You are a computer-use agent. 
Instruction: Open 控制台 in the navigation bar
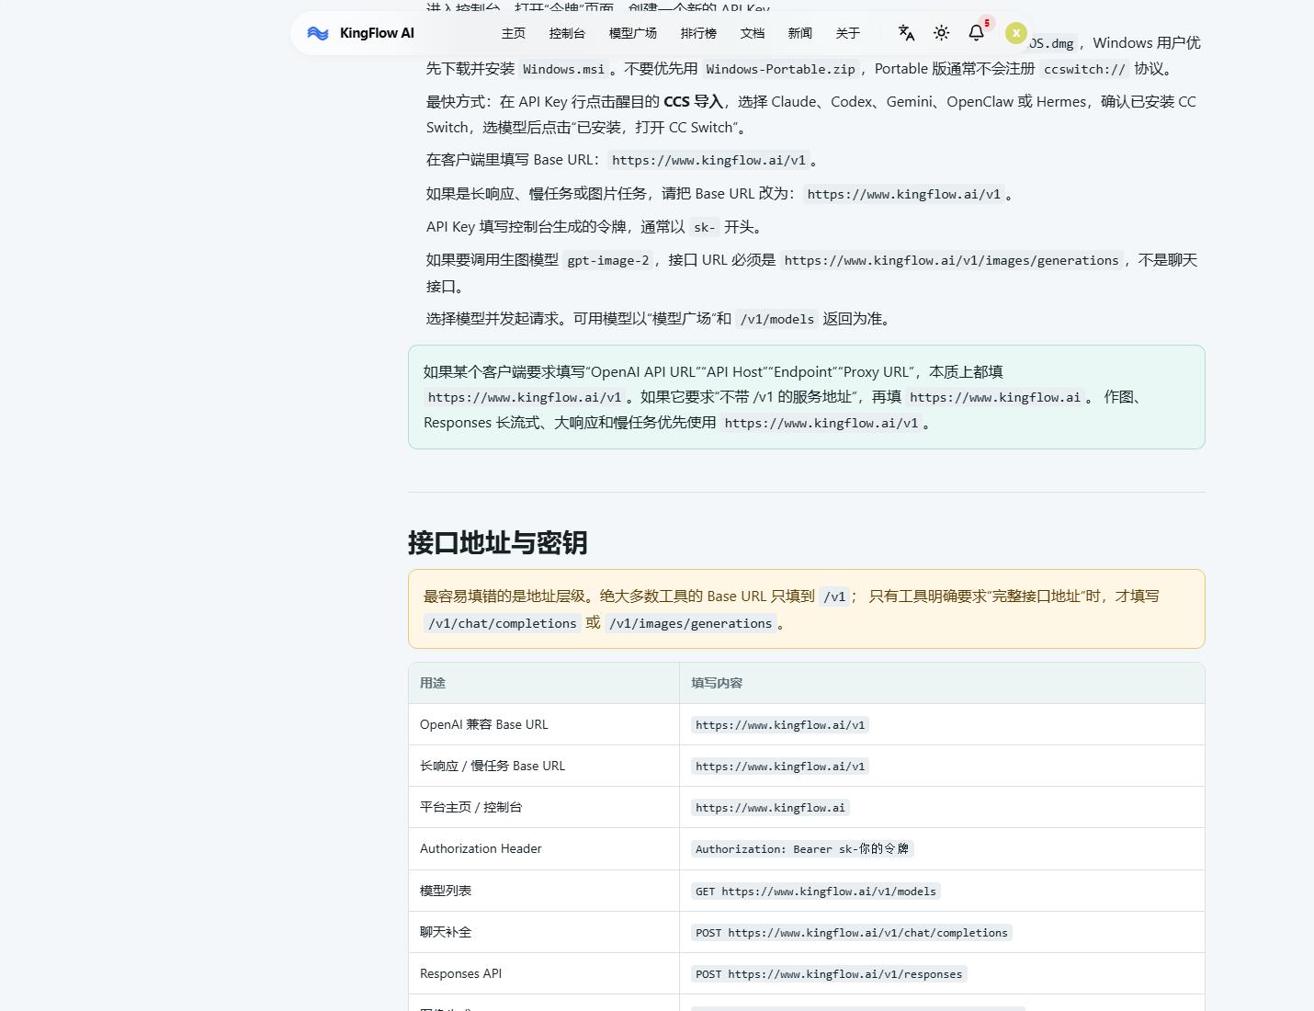(x=567, y=33)
